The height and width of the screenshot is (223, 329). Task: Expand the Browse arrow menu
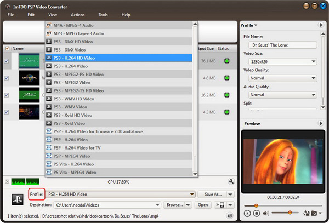(x=188, y=205)
